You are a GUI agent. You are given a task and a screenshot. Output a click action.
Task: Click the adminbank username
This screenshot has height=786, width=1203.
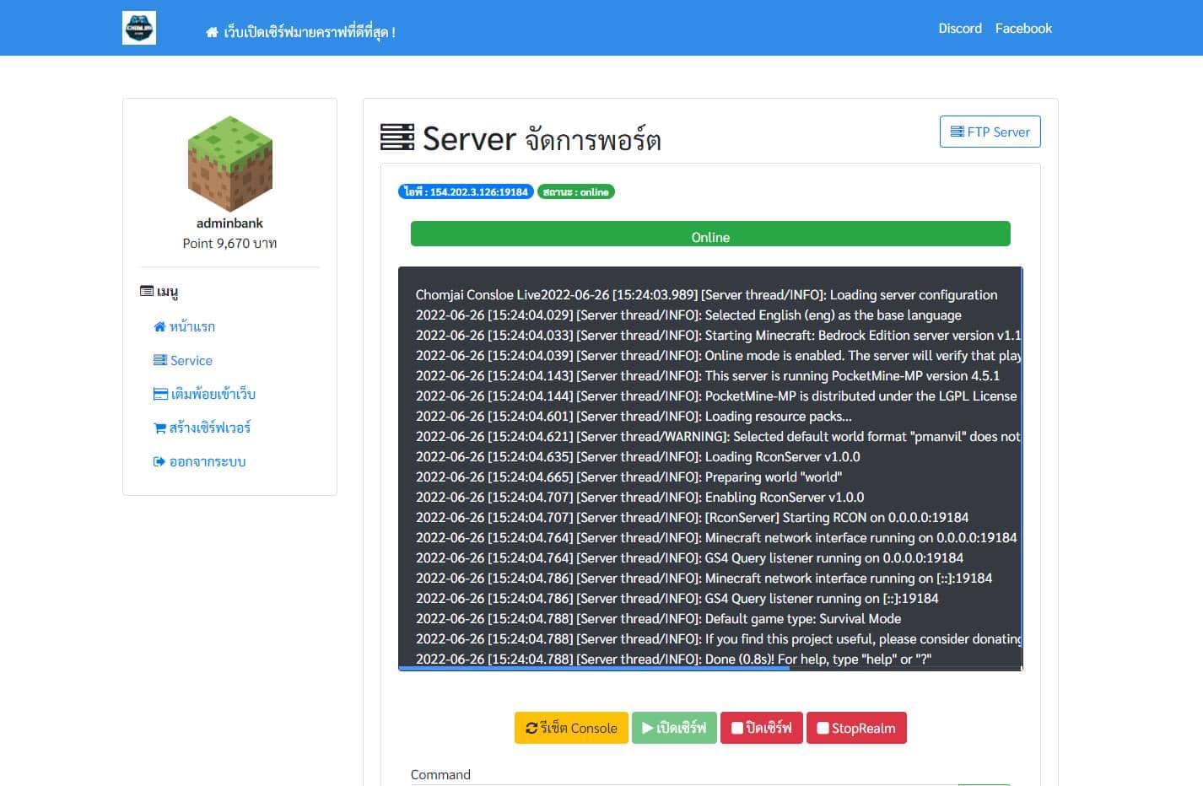(229, 223)
